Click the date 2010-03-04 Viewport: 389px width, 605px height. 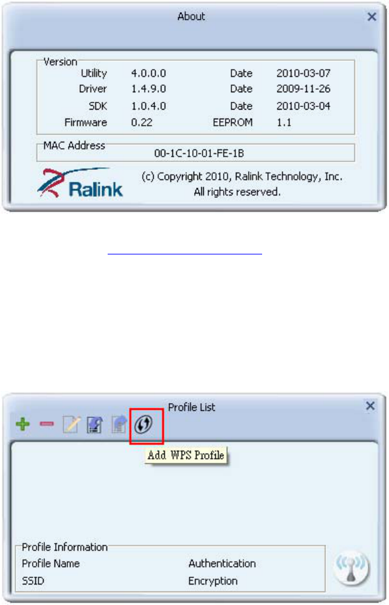click(303, 106)
